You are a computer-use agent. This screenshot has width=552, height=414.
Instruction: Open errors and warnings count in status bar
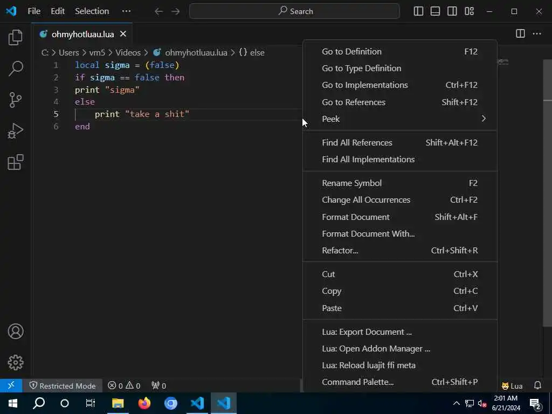click(124, 386)
